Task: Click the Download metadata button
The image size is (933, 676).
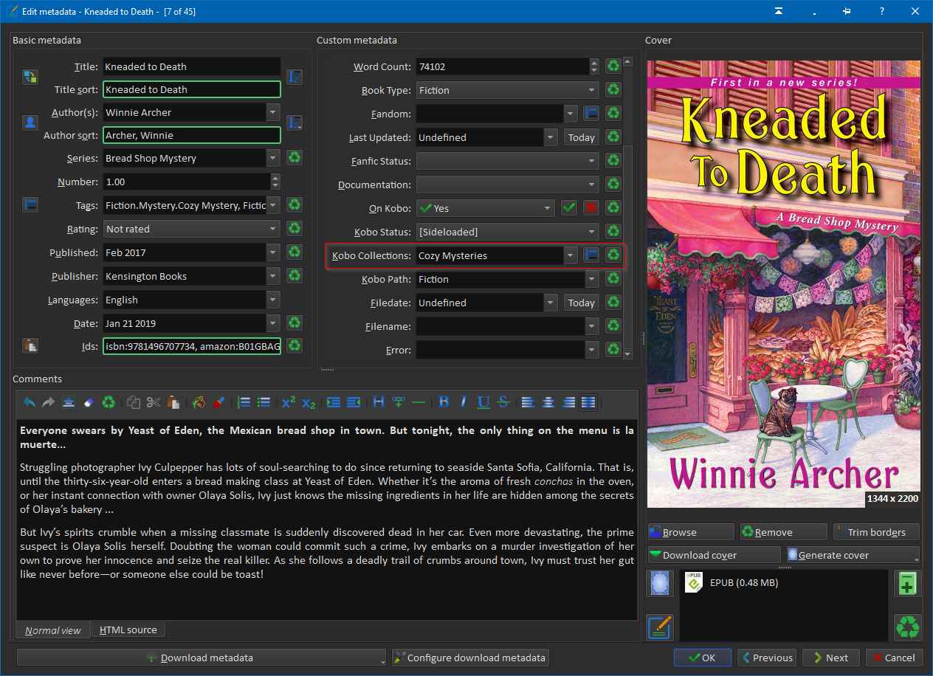Action: pyautogui.click(x=200, y=658)
